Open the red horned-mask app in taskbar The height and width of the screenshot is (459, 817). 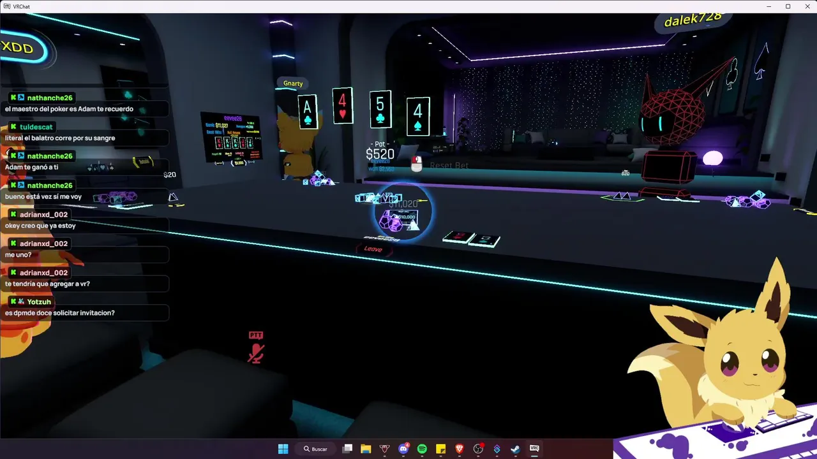point(384,449)
